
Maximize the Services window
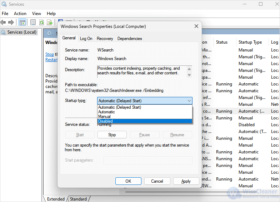click(x=261, y=4)
